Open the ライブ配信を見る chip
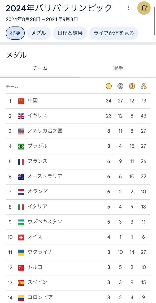This screenshot has height=303, width=156. (114, 33)
